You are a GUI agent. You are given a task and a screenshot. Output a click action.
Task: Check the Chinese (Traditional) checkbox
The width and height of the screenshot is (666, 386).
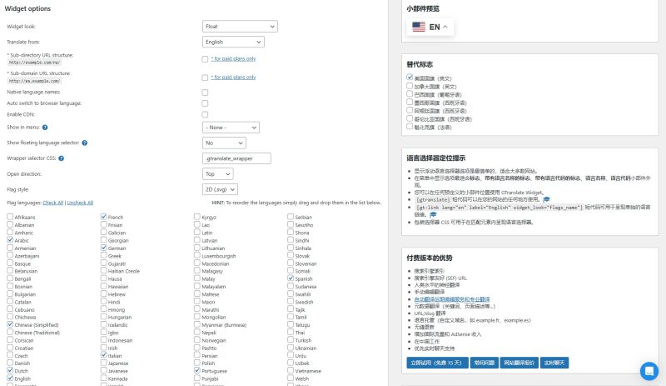(x=10, y=332)
